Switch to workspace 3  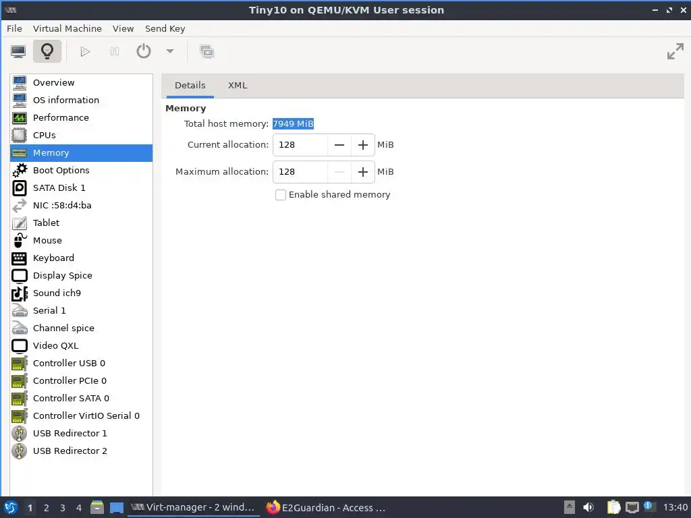coord(63,508)
